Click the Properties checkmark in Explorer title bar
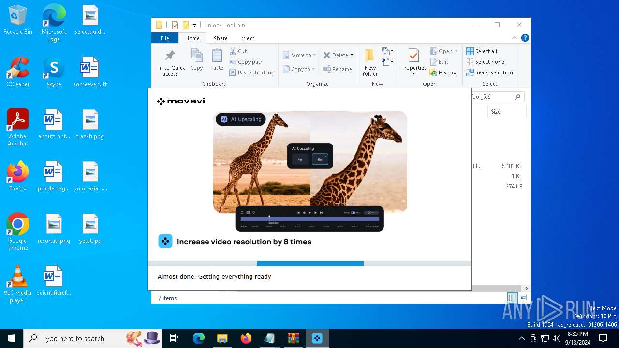This screenshot has height=348, width=619. 175,25
